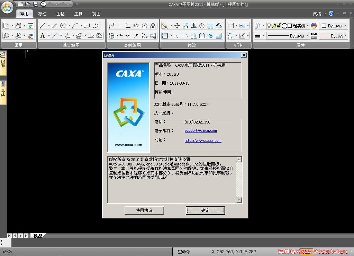Select the Circle drawing tool
This screenshot has width=354, height=256.
[63, 26]
